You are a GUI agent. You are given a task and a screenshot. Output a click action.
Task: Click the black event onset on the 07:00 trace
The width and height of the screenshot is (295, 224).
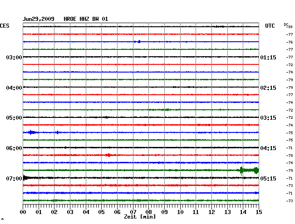25,178
